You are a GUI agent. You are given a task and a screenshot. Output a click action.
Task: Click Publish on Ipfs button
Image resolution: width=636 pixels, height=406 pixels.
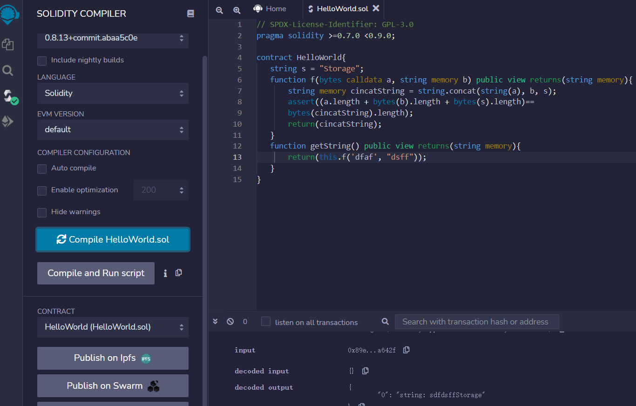pyautogui.click(x=113, y=358)
